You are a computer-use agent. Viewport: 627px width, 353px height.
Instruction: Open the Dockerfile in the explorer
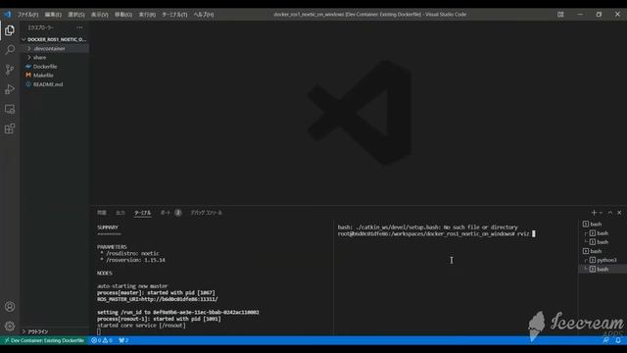pyautogui.click(x=55, y=67)
